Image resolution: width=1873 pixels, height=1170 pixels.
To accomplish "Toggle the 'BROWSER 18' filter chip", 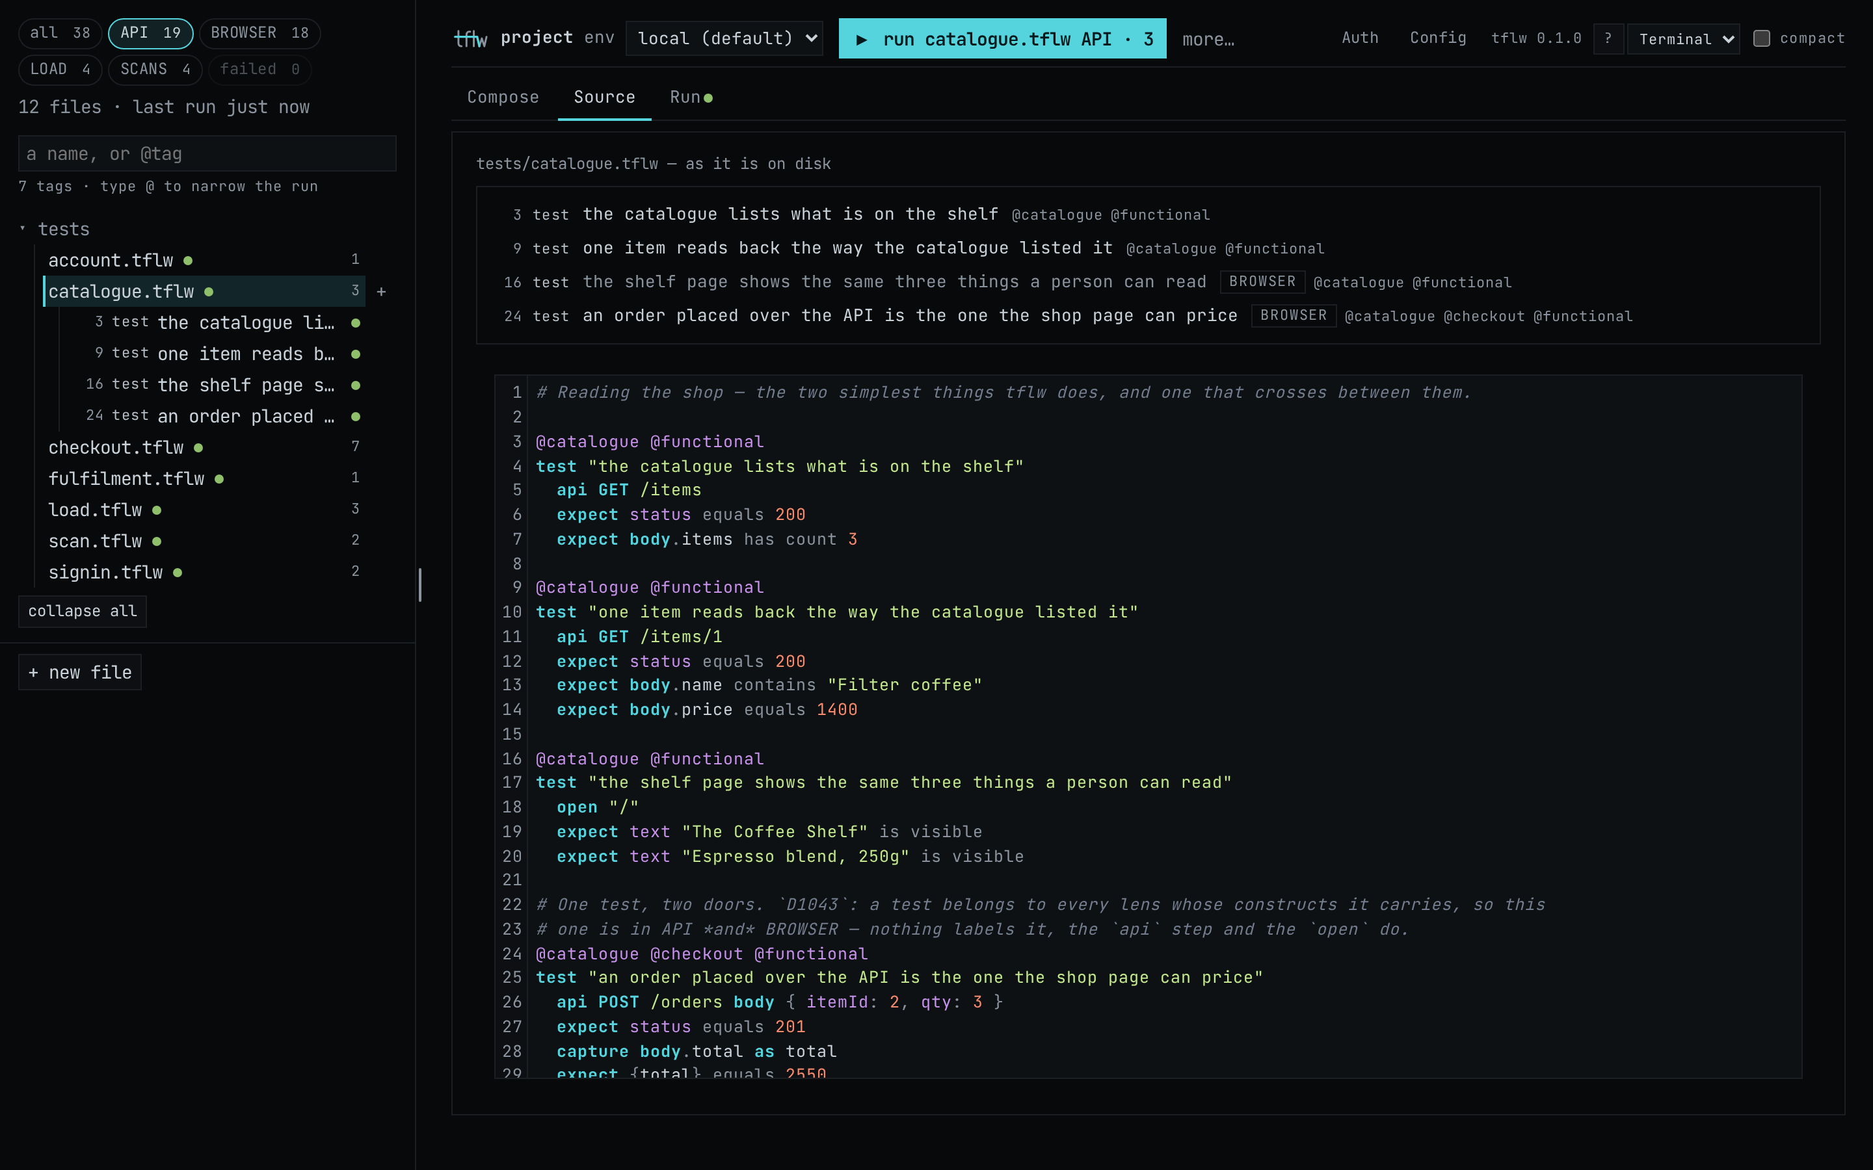I will pyautogui.click(x=260, y=33).
